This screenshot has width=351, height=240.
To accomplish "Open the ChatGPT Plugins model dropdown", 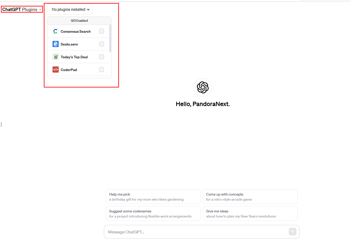I will point(22,9).
